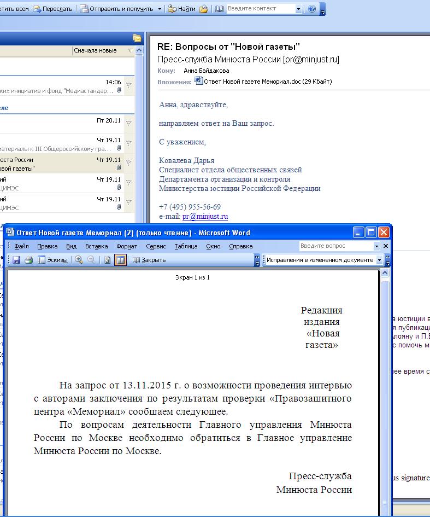Toggle the two-page reading layout button
The width and height of the screenshot is (430, 517).
point(120,260)
